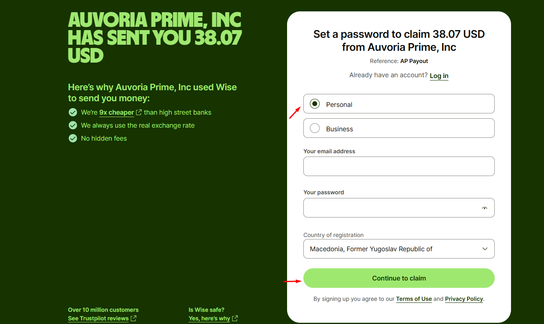
Task: Focus the Your email address field
Action: click(399, 166)
